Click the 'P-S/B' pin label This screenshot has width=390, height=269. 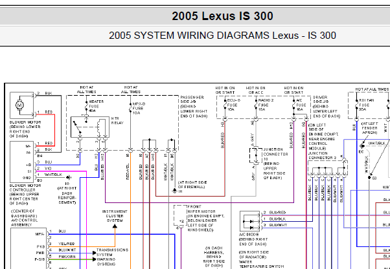(40, 259)
